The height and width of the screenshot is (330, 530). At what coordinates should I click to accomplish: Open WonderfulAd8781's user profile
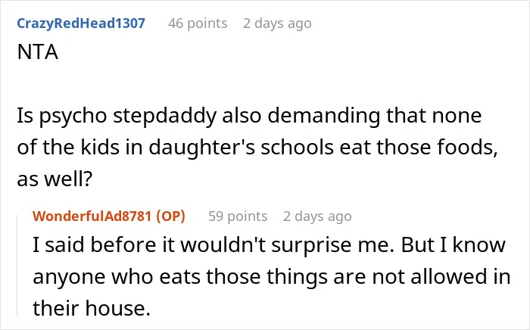92,216
